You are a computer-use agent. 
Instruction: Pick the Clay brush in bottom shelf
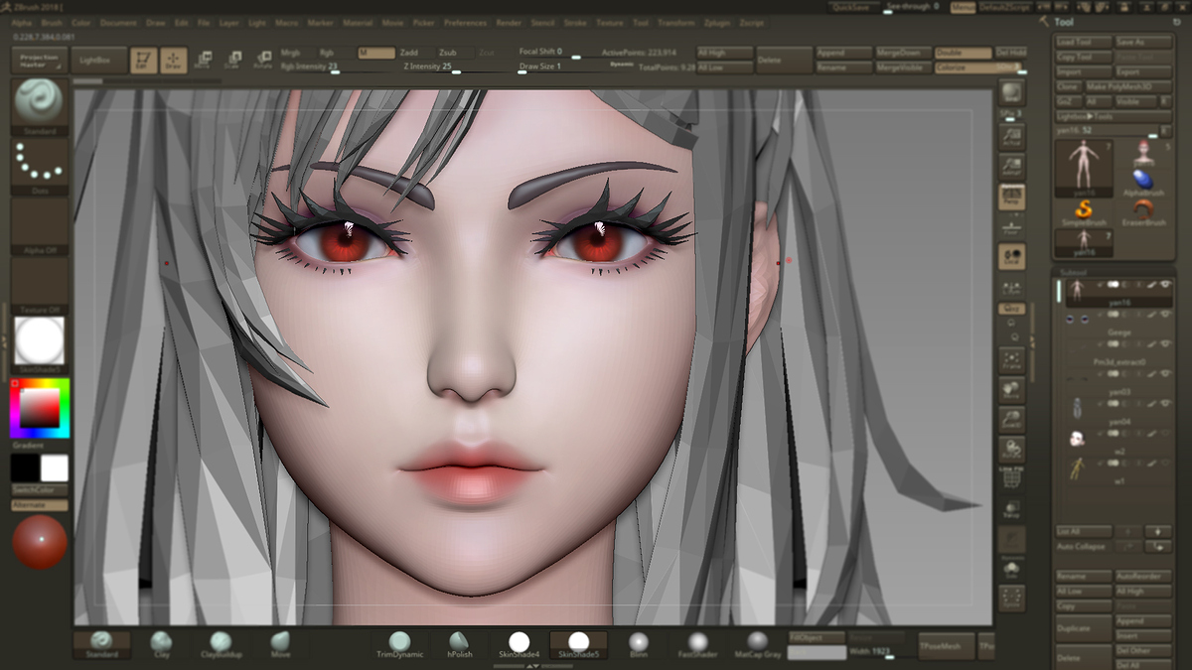pyautogui.click(x=162, y=644)
